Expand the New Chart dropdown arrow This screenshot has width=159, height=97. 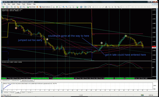5,7
